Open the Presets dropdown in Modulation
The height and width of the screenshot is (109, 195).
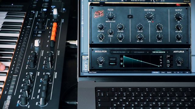click(x=112, y=64)
